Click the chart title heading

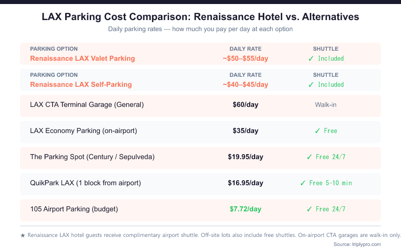pos(200,17)
